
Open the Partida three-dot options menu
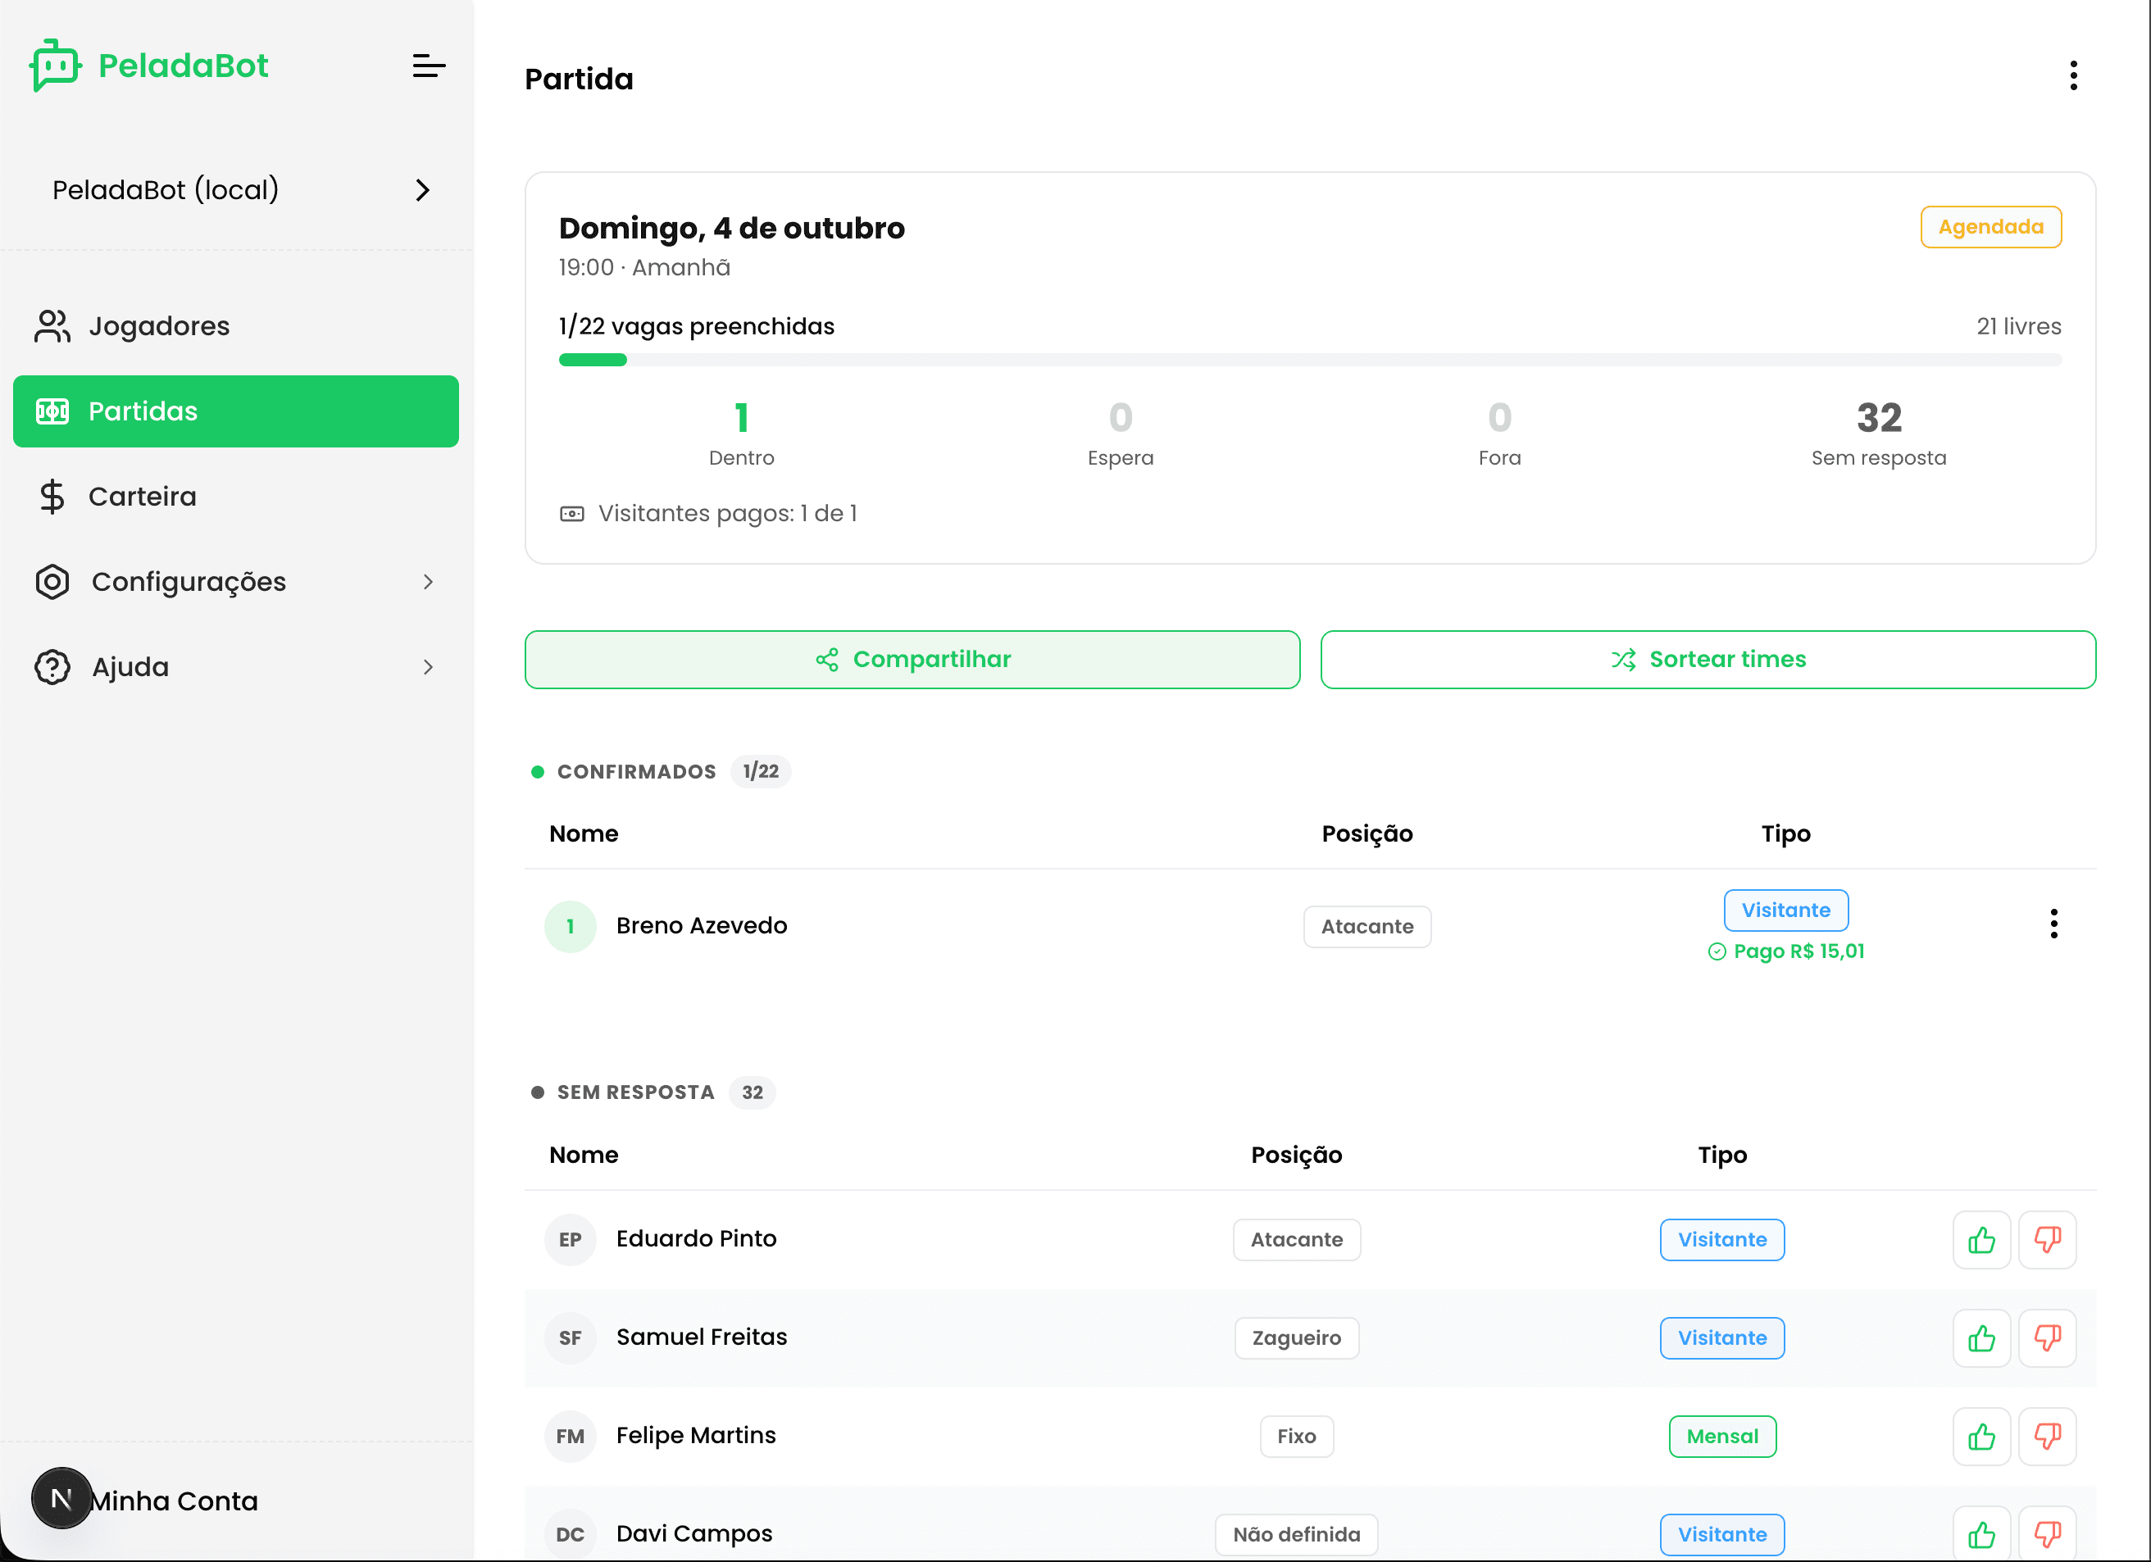click(x=2073, y=76)
